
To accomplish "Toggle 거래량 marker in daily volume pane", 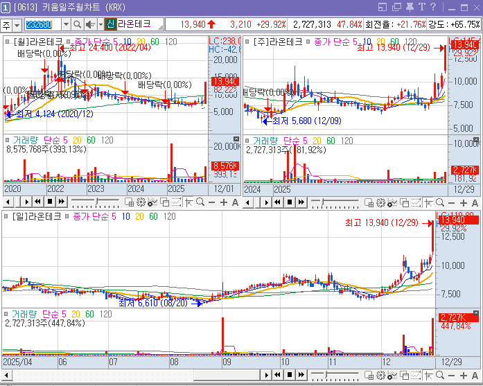I will tap(6, 314).
